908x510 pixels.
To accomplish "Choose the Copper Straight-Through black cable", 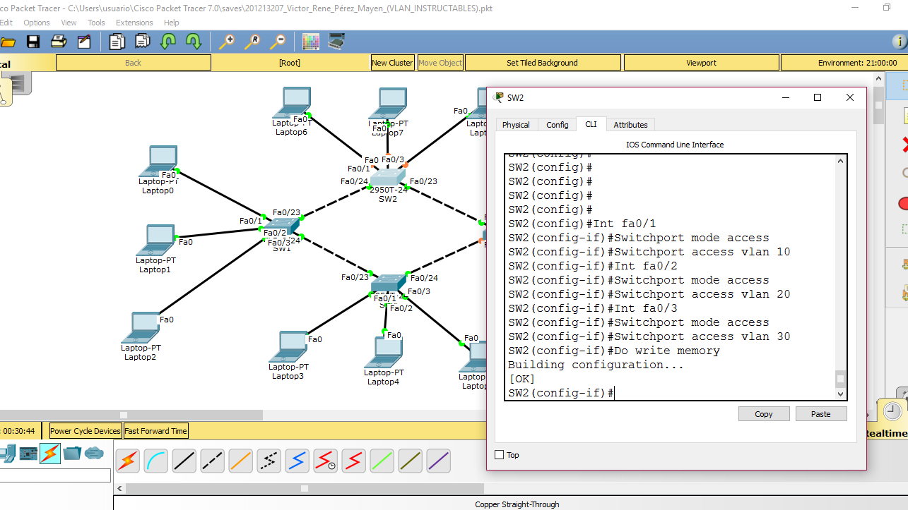I will (x=184, y=461).
